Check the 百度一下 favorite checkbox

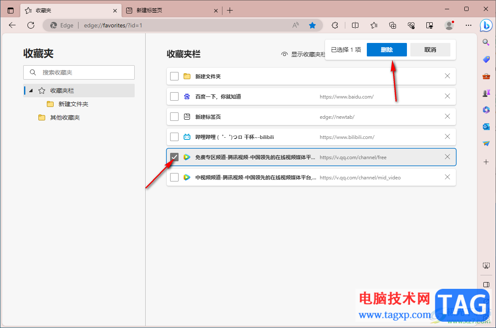point(174,96)
